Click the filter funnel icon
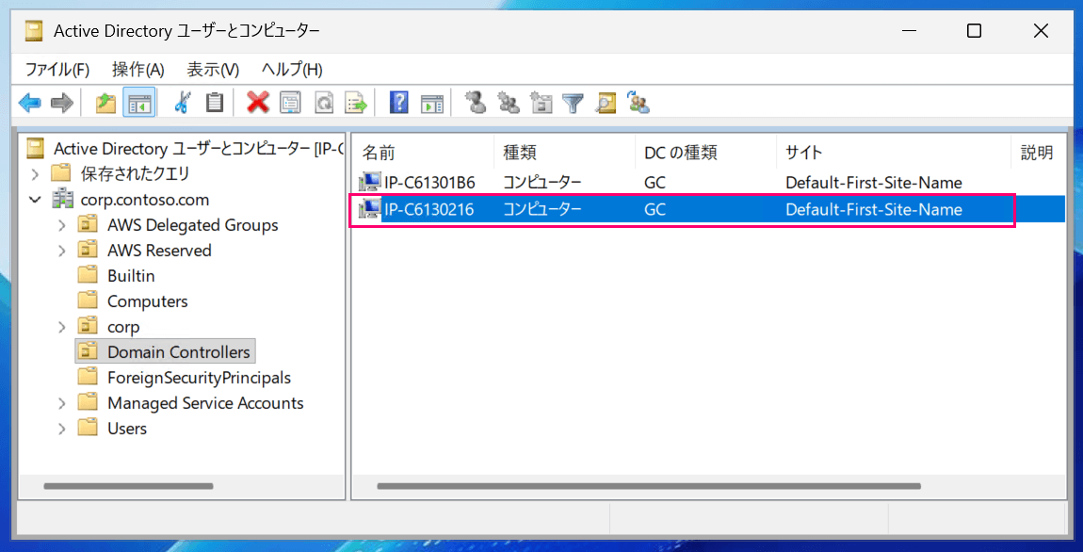The height and width of the screenshot is (552, 1083). point(574,104)
